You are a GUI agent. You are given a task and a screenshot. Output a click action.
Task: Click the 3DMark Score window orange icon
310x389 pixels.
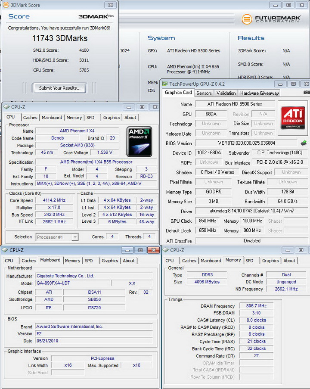(6, 5)
